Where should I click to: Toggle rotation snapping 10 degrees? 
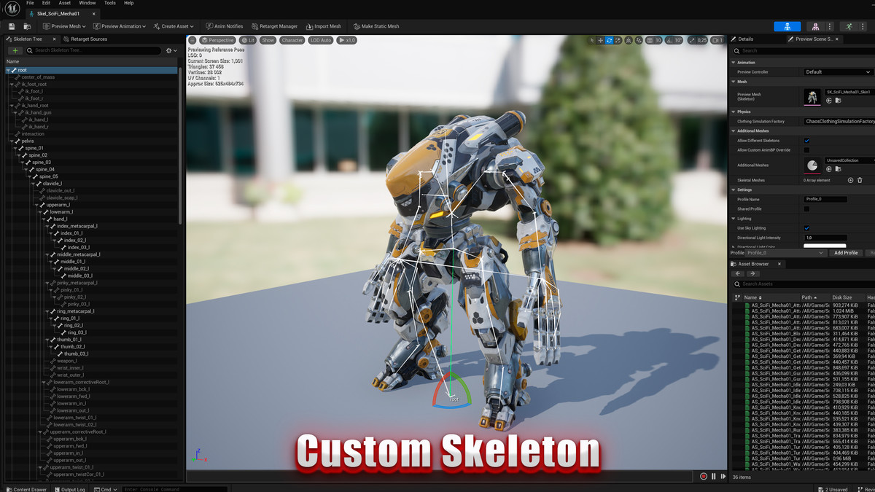pos(674,40)
